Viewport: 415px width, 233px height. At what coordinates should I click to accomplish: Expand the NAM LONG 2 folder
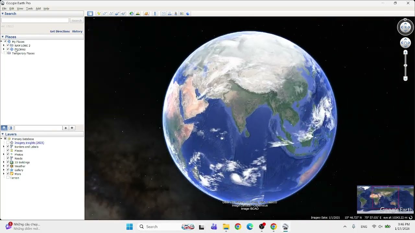(x=4, y=46)
